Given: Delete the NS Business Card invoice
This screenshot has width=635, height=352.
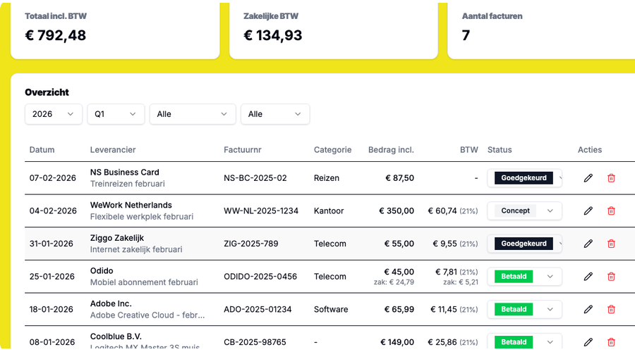Looking at the screenshot, I should click(611, 178).
